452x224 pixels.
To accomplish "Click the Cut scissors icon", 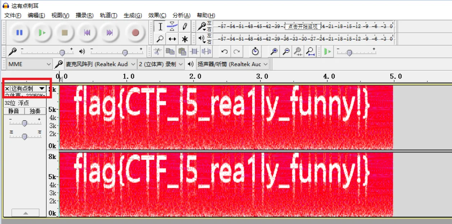I will point(157,52).
